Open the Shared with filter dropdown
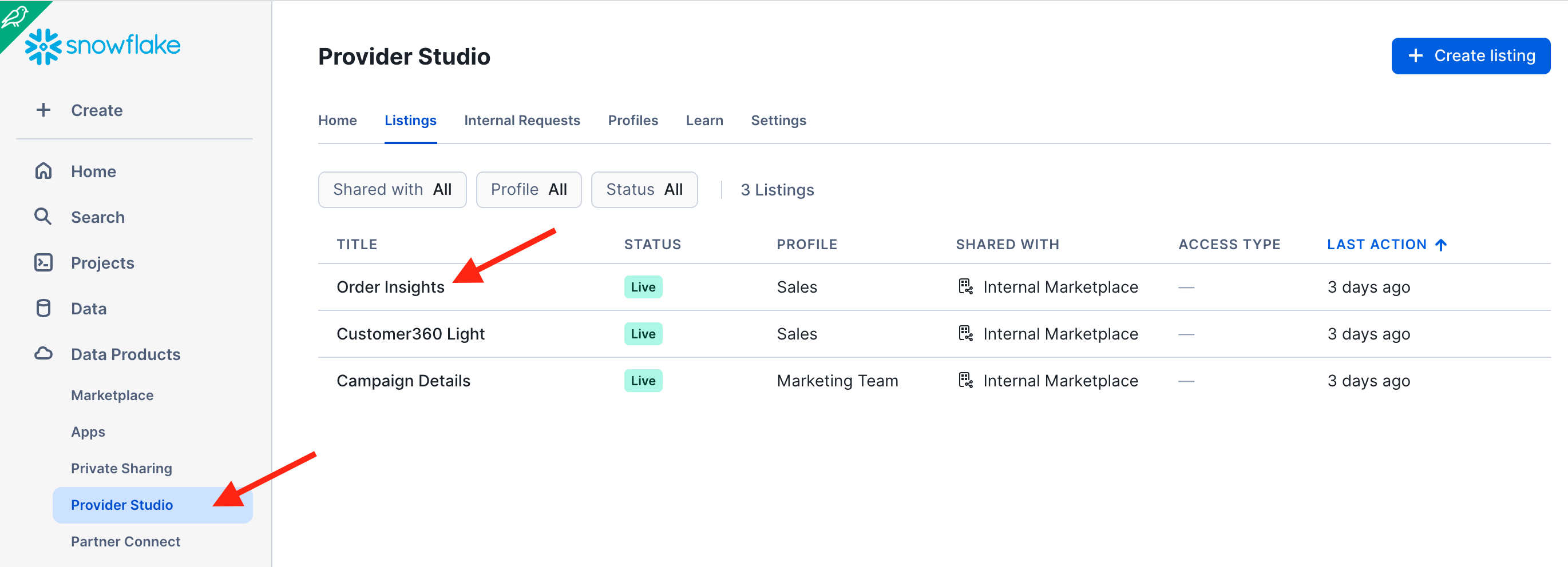Screen dimensions: 1568x567 point(392,190)
